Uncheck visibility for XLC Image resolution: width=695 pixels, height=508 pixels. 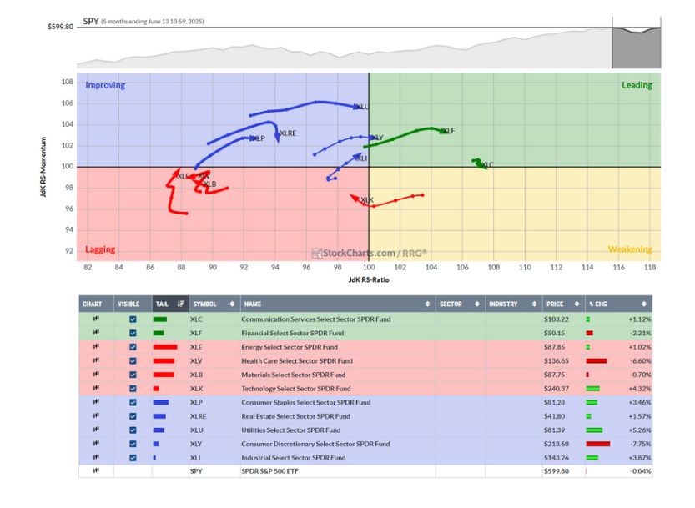click(133, 319)
